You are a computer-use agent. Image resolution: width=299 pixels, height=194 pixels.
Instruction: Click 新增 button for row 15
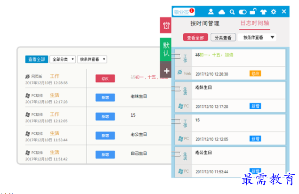105,117
